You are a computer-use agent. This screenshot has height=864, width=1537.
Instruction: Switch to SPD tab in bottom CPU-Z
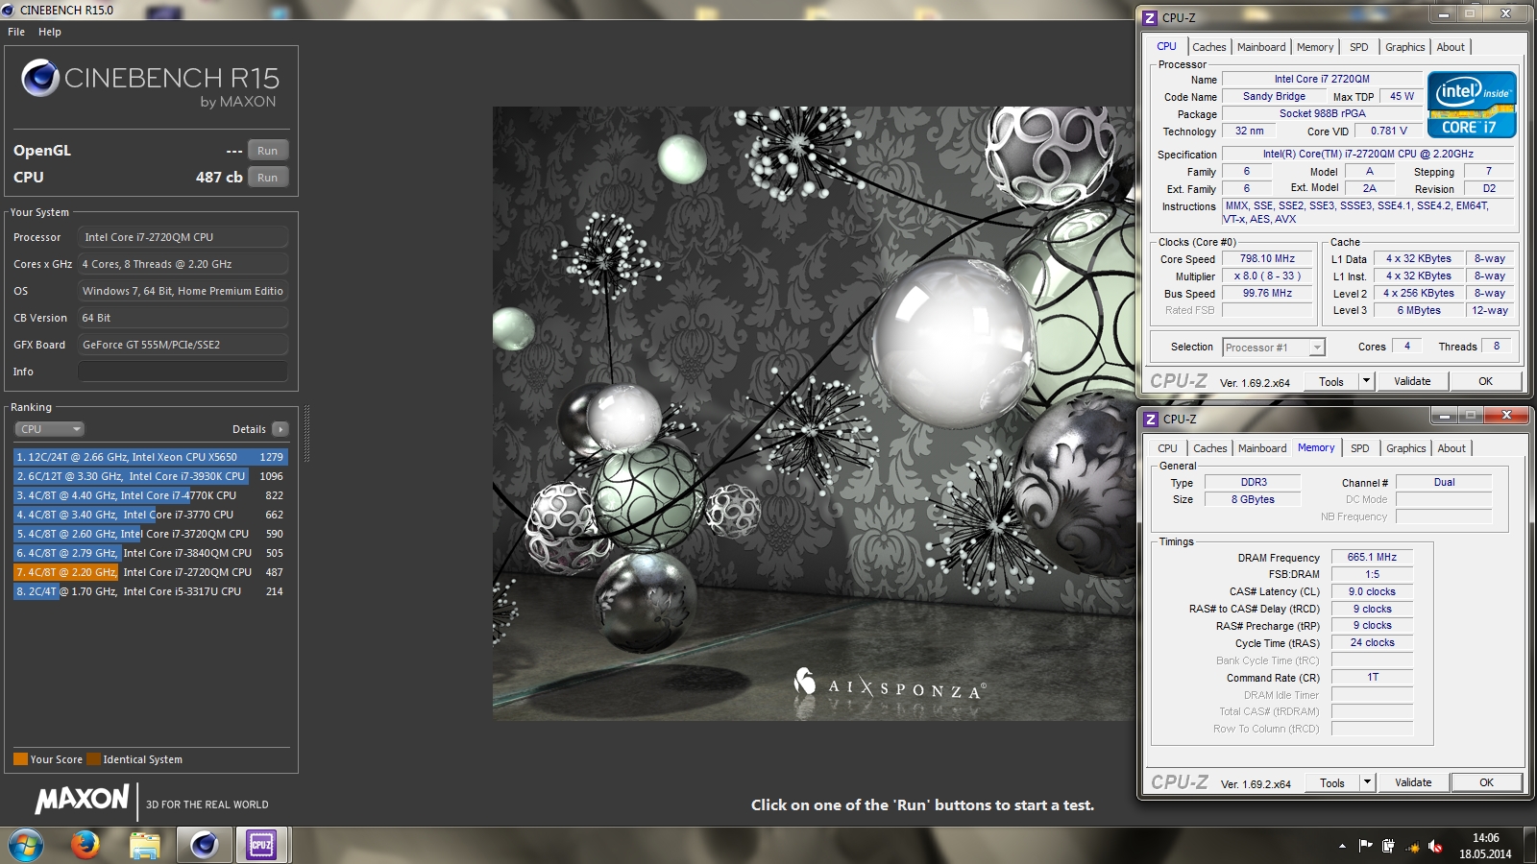pos(1359,448)
